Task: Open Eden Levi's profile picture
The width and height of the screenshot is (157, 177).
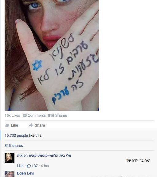Action: point(10,174)
